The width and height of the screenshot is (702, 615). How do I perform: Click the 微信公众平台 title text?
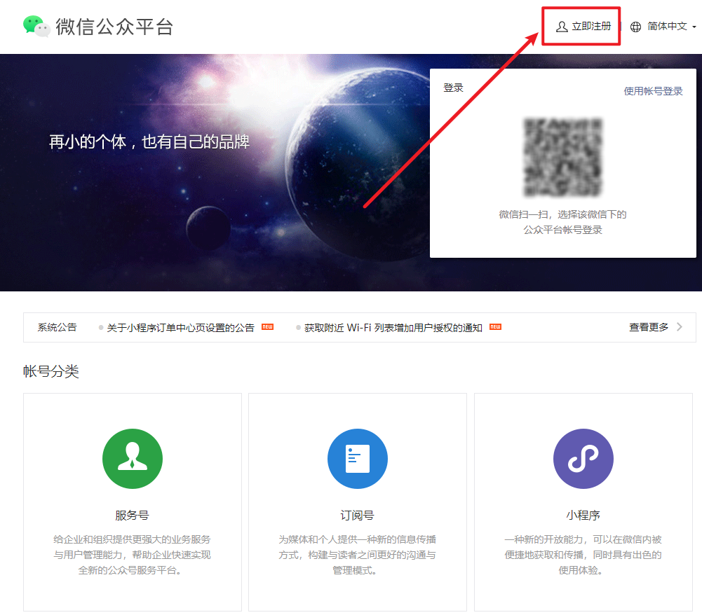pyautogui.click(x=114, y=27)
